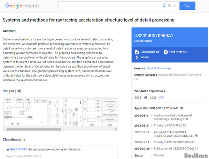Click Pending status value
Screen dimensions: 209x159
click(159, 155)
